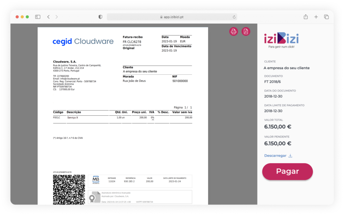Click the green fullscreen window button

27,17
